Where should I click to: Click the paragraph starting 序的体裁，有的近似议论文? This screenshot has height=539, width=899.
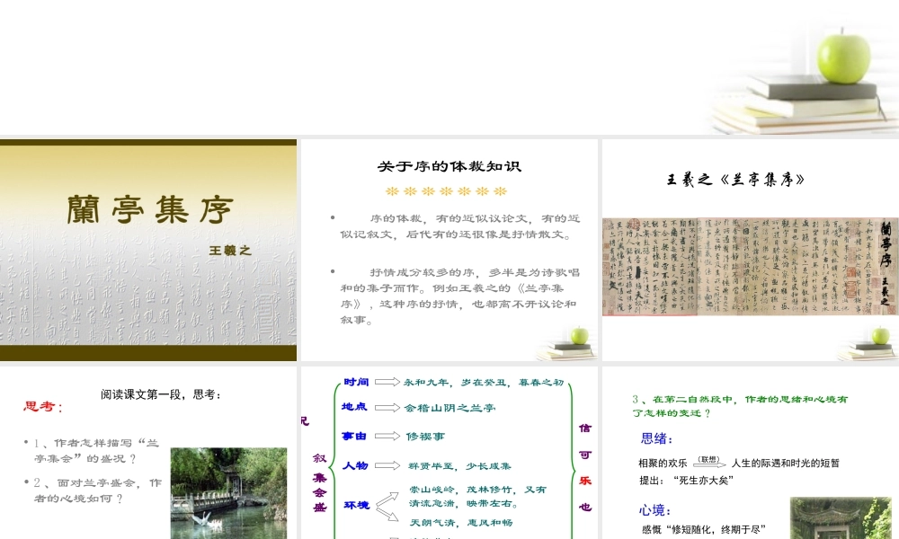point(459,226)
